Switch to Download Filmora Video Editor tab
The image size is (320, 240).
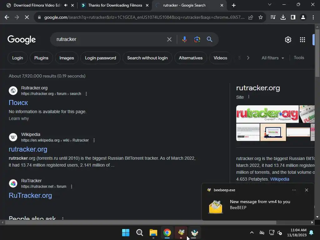point(37,5)
